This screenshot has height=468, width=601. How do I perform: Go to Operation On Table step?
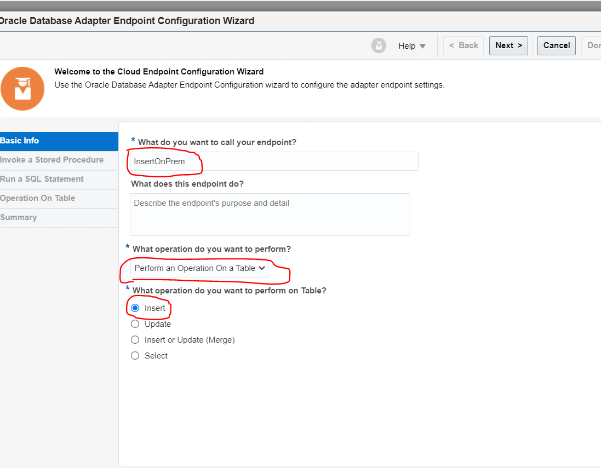coord(59,198)
